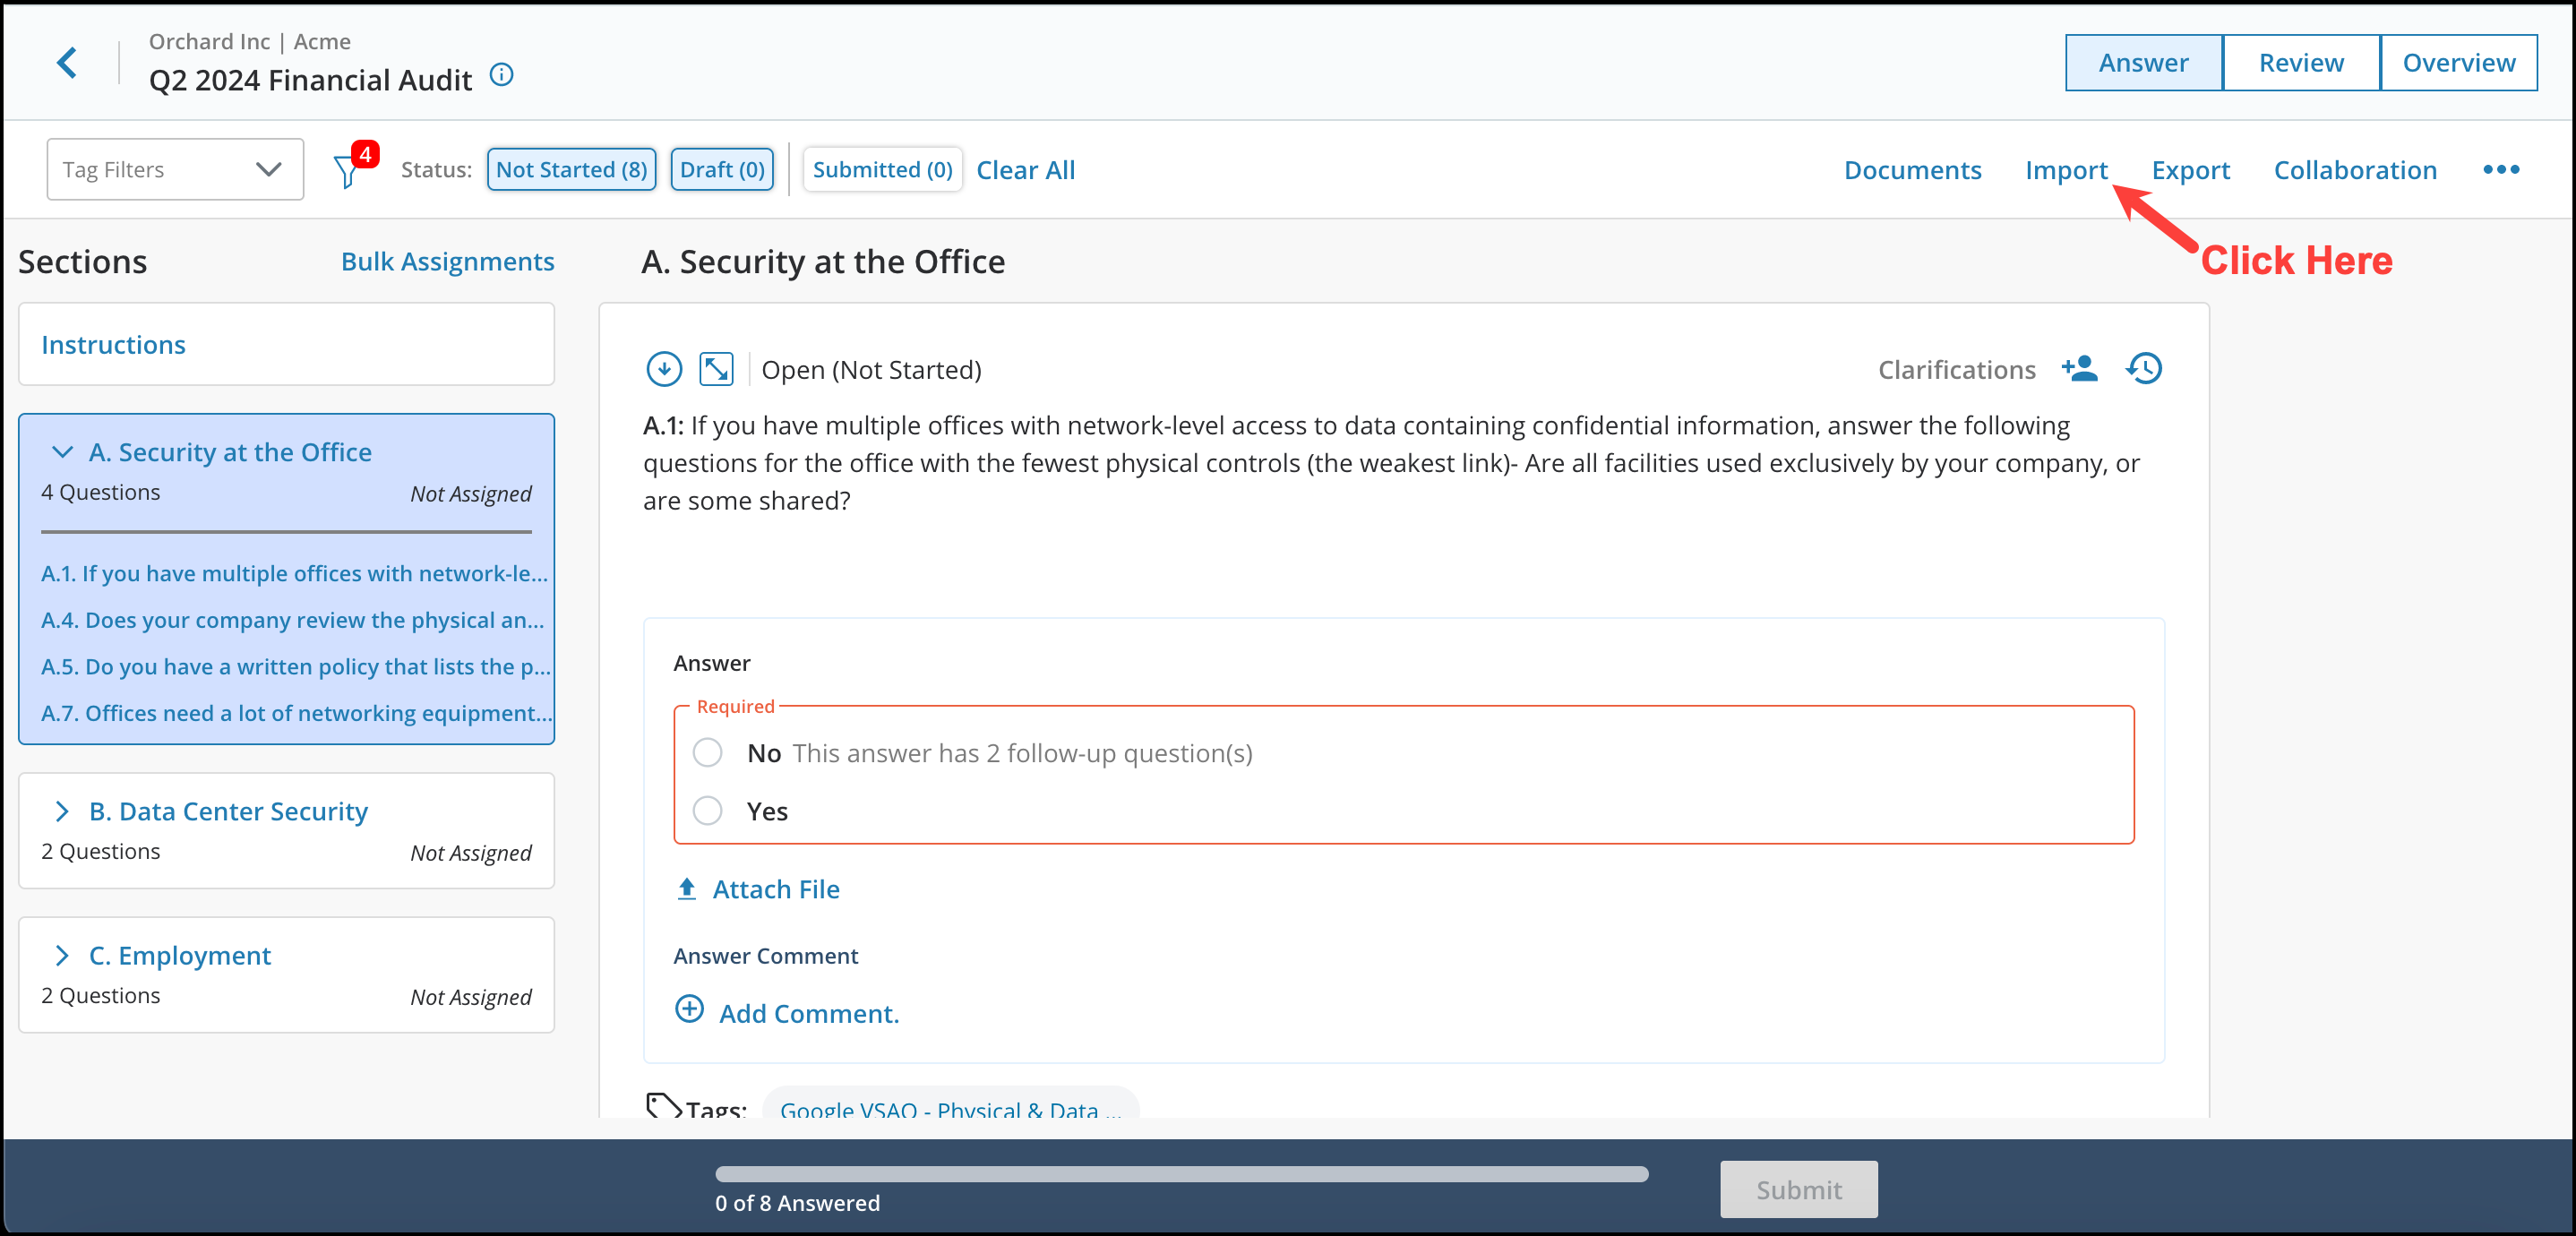Open the more options ellipsis menu
This screenshot has height=1236, width=2576.
2500,170
